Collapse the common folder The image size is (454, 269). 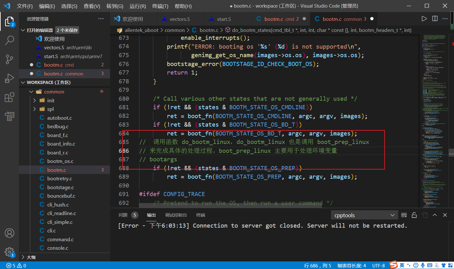point(31,92)
